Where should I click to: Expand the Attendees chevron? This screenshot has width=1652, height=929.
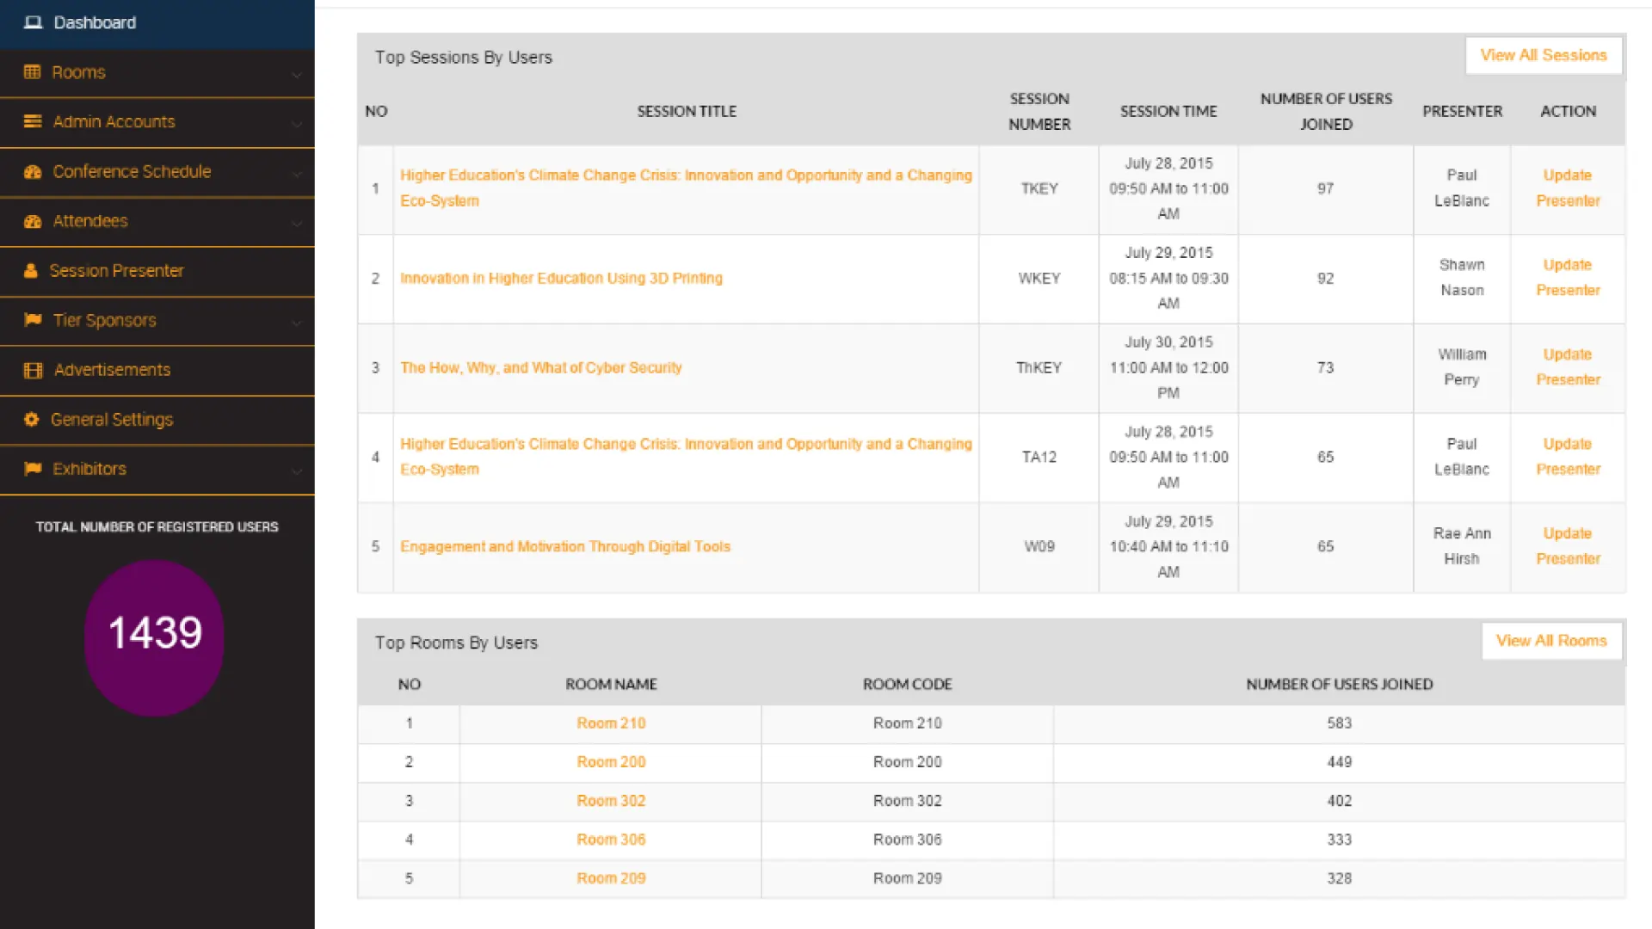click(296, 223)
